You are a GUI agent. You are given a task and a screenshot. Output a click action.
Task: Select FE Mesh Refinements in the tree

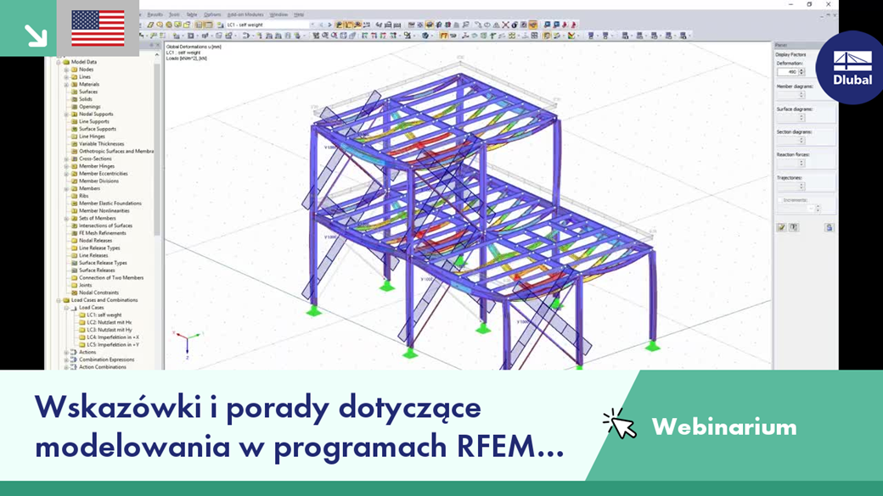point(103,233)
